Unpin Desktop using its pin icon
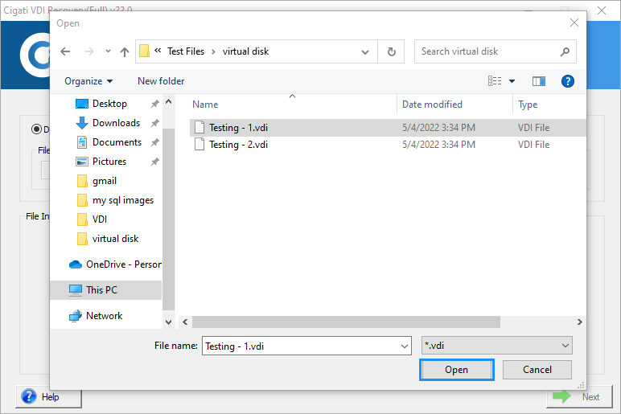Viewport: 621px width, 414px height. tap(155, 104)
